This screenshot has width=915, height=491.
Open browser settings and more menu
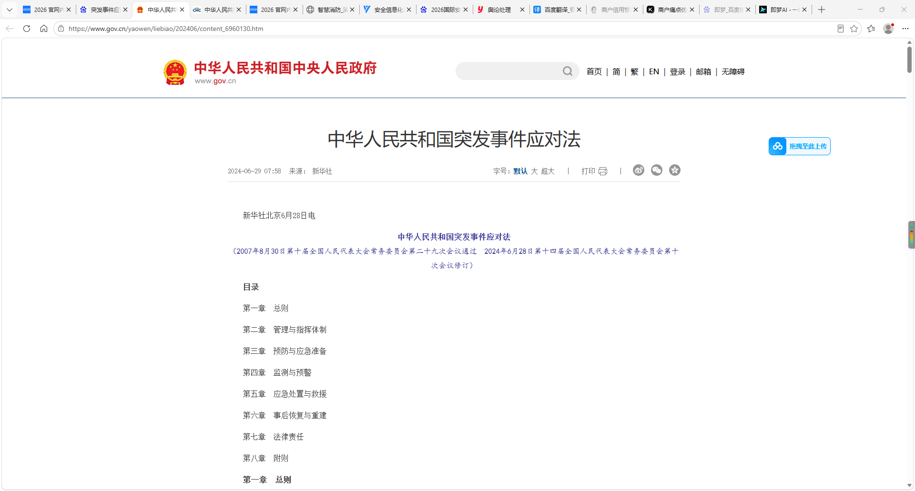click(x=905, y=29)
